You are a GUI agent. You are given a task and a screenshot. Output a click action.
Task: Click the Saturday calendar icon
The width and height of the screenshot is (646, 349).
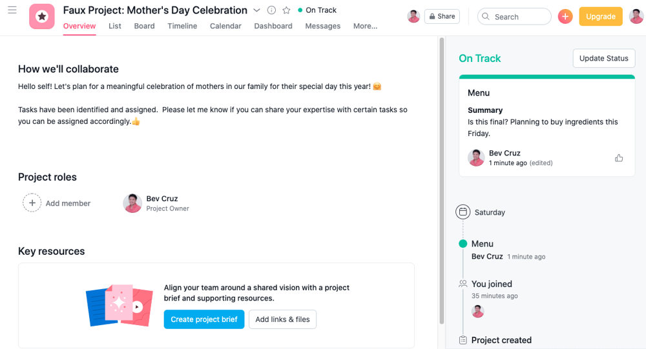click(463, 212)
